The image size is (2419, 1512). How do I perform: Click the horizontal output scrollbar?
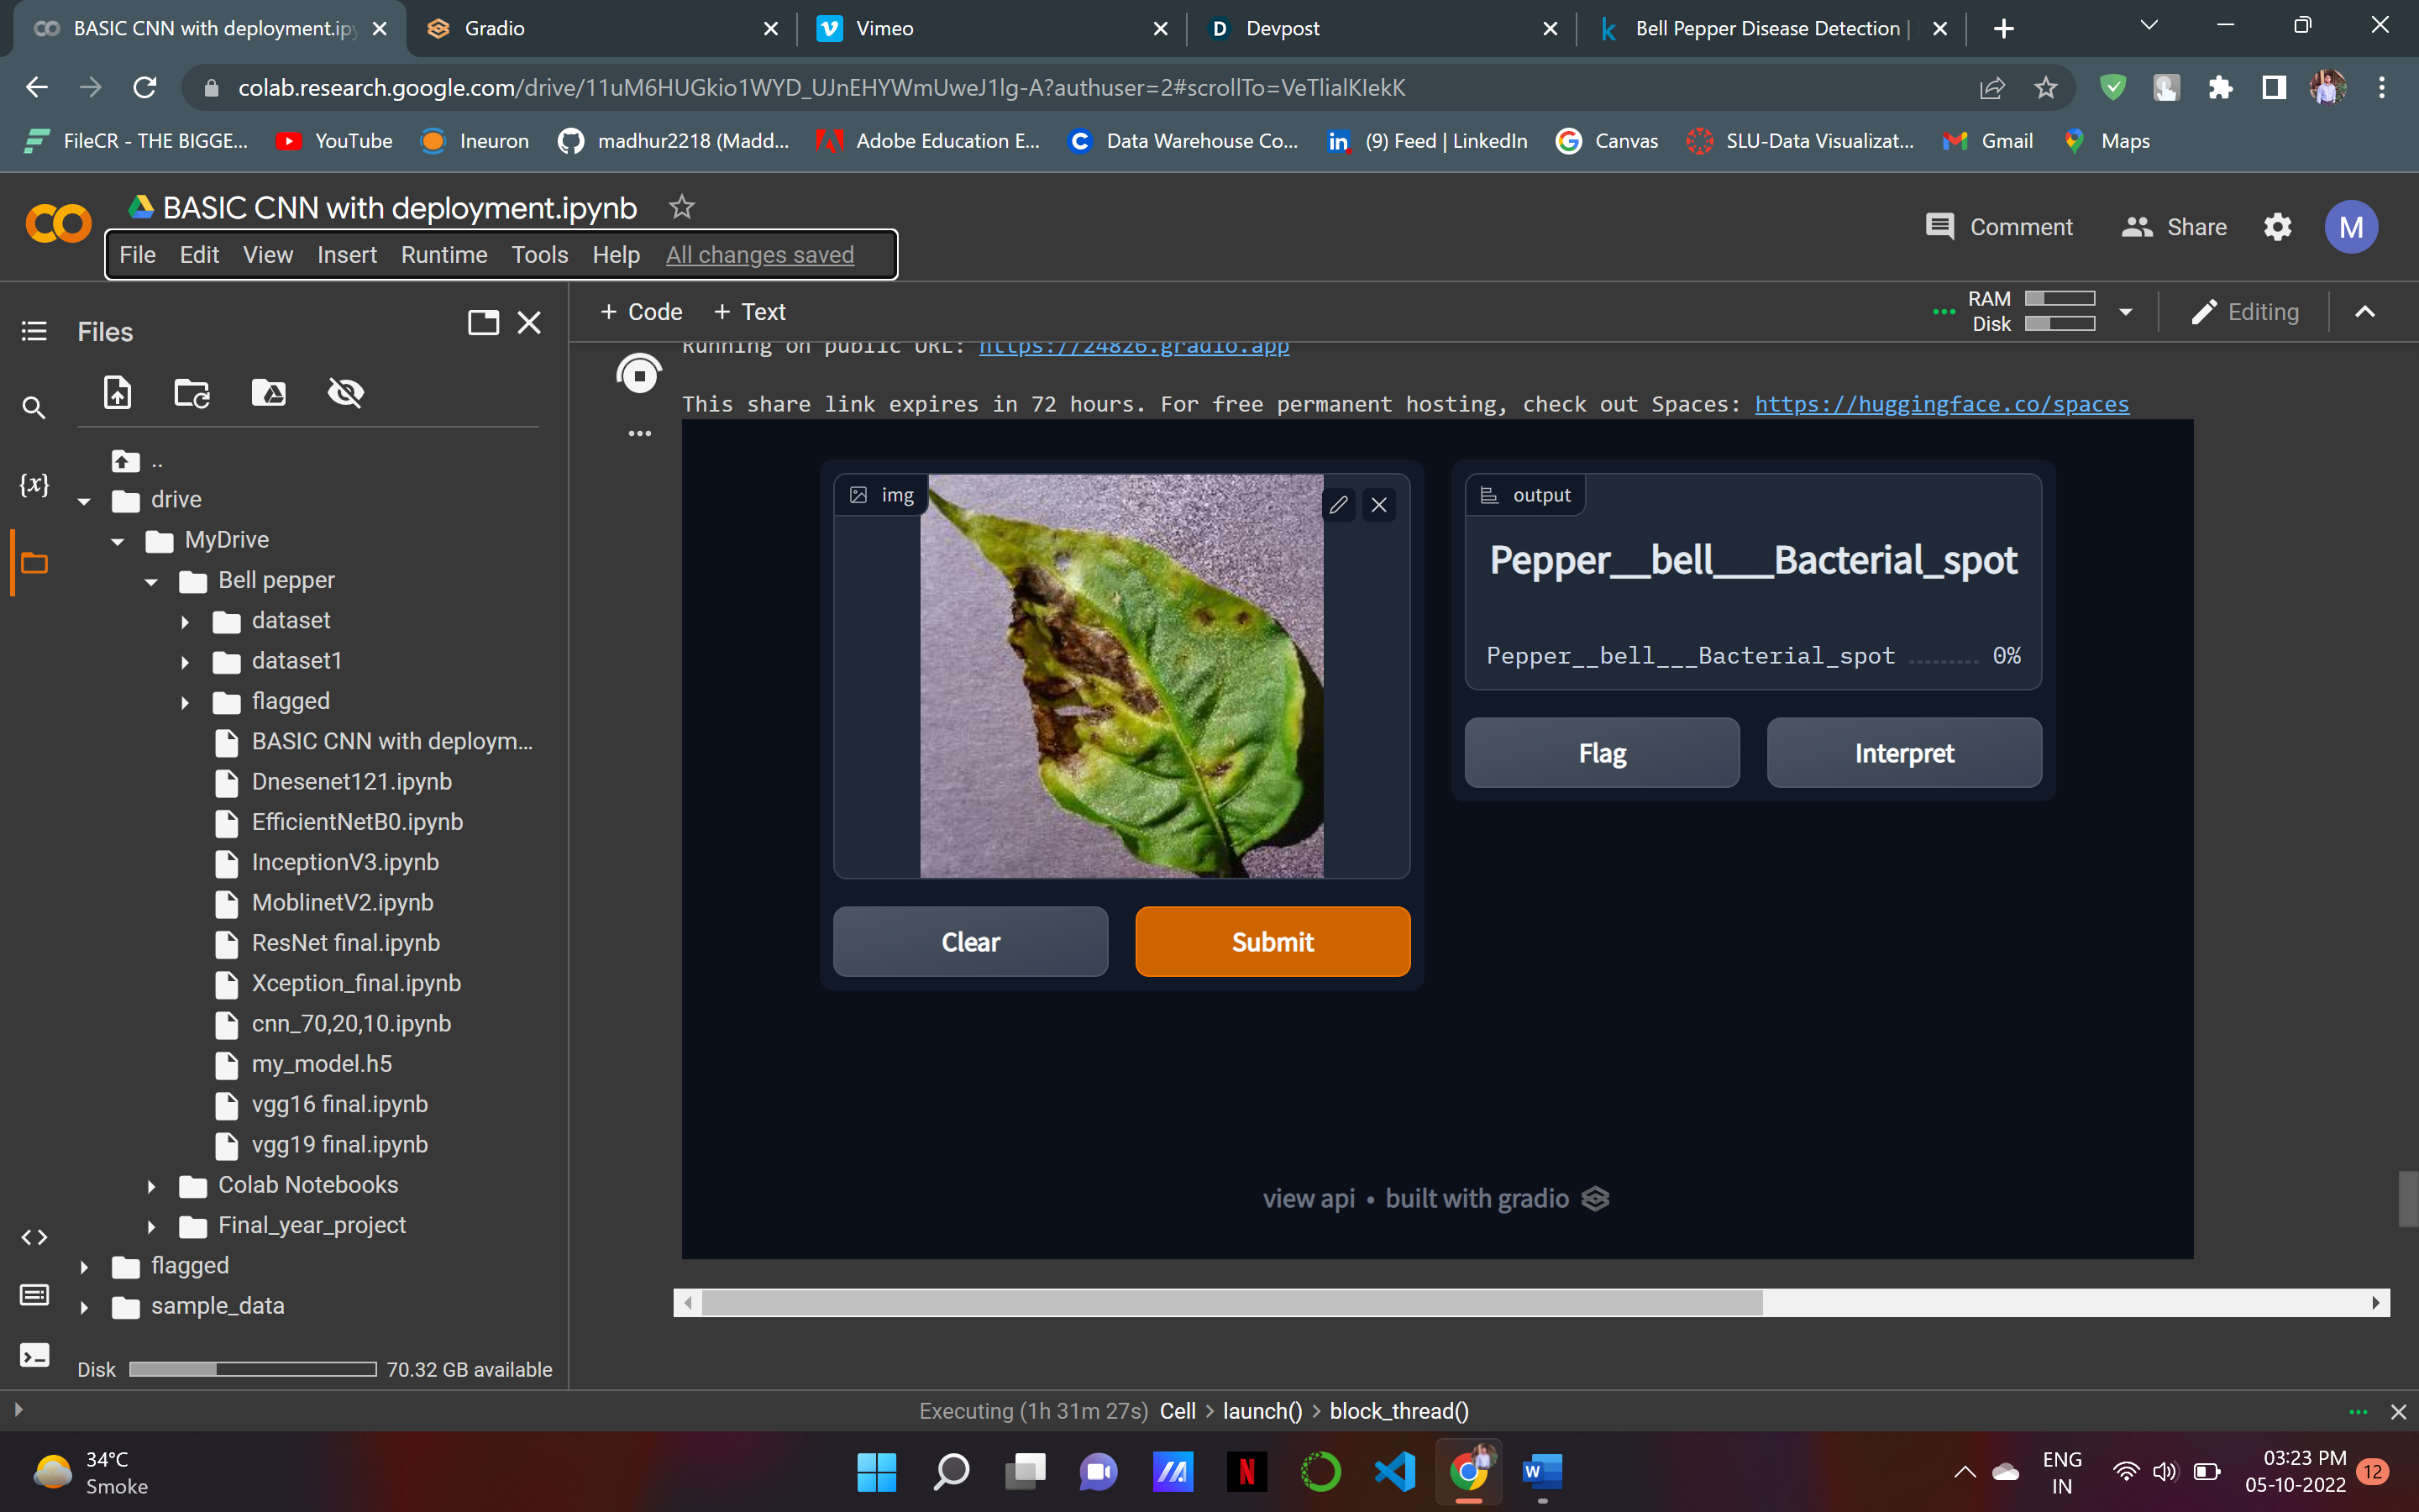[1231, 1303]
